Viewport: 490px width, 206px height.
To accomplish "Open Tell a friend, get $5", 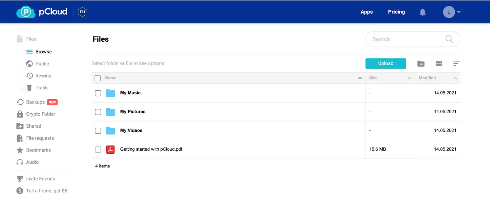I will pos(47,191).
